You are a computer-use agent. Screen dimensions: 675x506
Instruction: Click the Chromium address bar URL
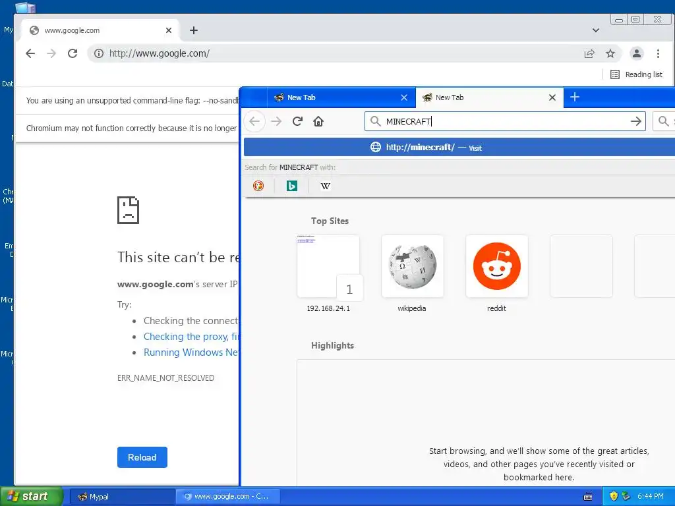(x=160, y=53)
